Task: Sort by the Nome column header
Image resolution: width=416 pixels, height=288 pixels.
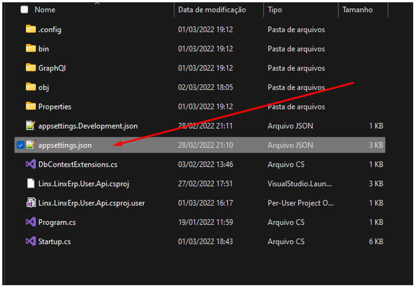Action: pos(45,10)
